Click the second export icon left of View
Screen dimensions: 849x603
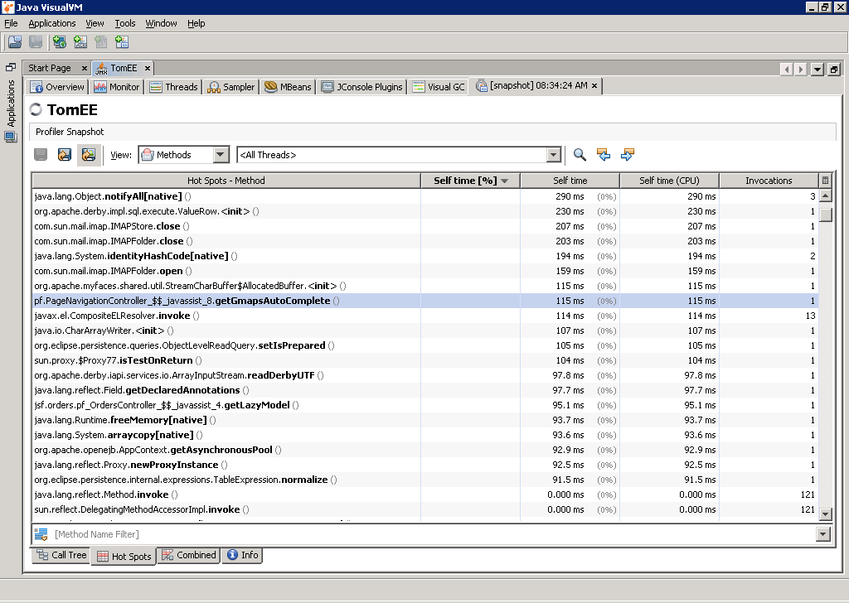(88, 155)
